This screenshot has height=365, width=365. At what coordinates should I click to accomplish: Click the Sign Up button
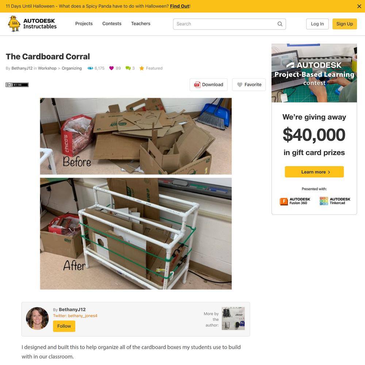(345, 24)
